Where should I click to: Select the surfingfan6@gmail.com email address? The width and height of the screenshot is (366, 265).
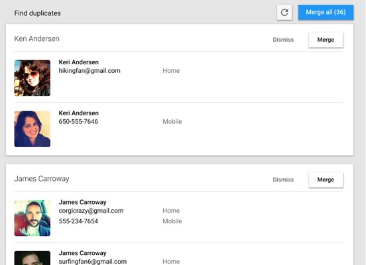[x=93, y=262]
